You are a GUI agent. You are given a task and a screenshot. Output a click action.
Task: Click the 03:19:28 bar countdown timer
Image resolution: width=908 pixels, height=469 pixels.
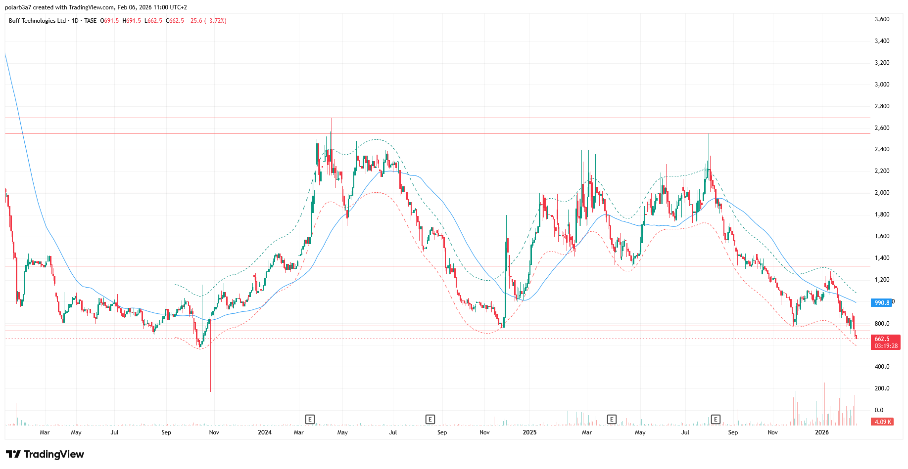click(x=885, y=346)
